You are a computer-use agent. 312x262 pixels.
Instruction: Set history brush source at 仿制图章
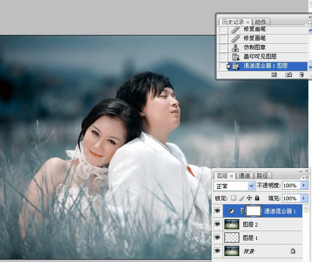click(x=223, y=47)
